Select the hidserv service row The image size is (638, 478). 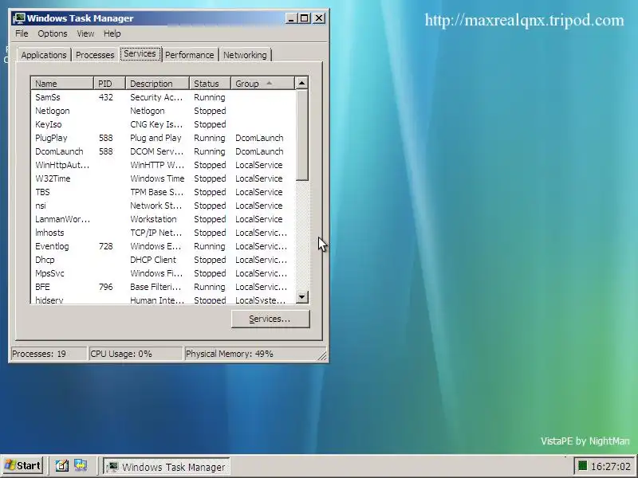tap(163, 300)
